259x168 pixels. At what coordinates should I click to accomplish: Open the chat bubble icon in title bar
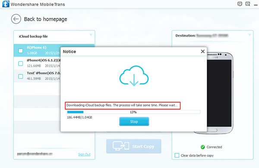point(240,4)
